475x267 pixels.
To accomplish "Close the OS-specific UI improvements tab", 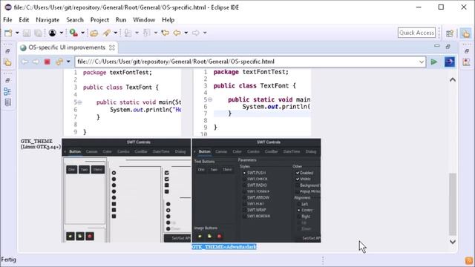I will pos(112,47).
